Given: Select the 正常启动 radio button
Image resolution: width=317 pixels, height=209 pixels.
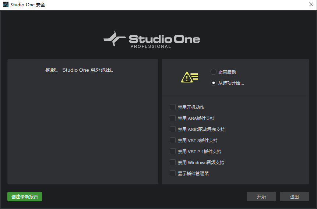Looking at the screenshot, I should coord(214,72).
